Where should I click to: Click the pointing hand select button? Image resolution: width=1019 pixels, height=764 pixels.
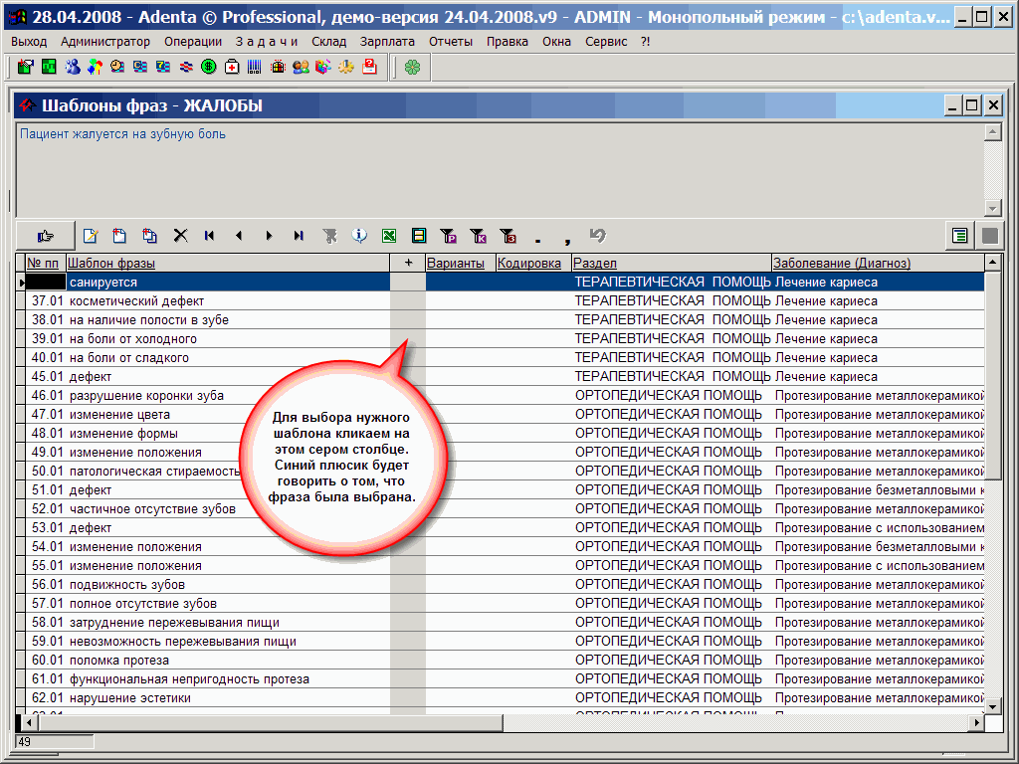click(45, 236)
